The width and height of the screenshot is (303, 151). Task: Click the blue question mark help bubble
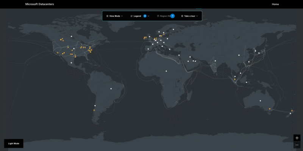[173, 16]
